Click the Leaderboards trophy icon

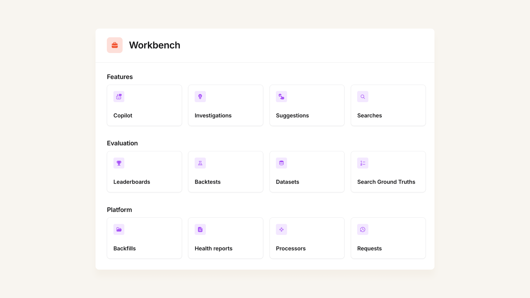pyautogui.click(x=119, y=163)
